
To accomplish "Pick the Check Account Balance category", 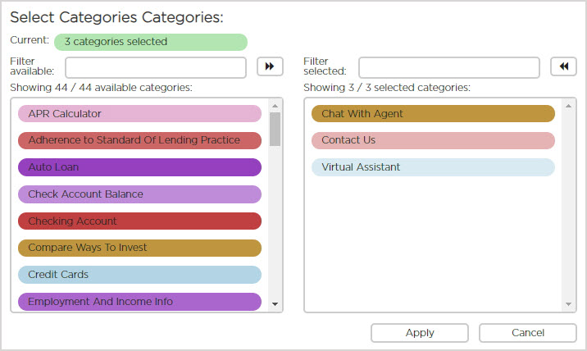I will click(139, 194).
